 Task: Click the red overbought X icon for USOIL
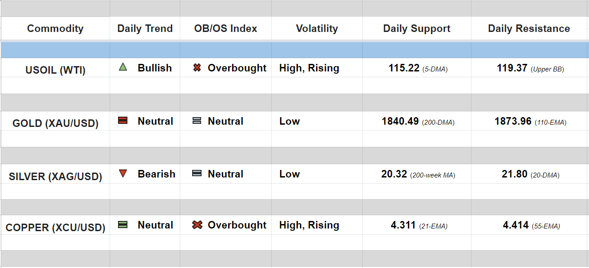(x=197, y=68)
